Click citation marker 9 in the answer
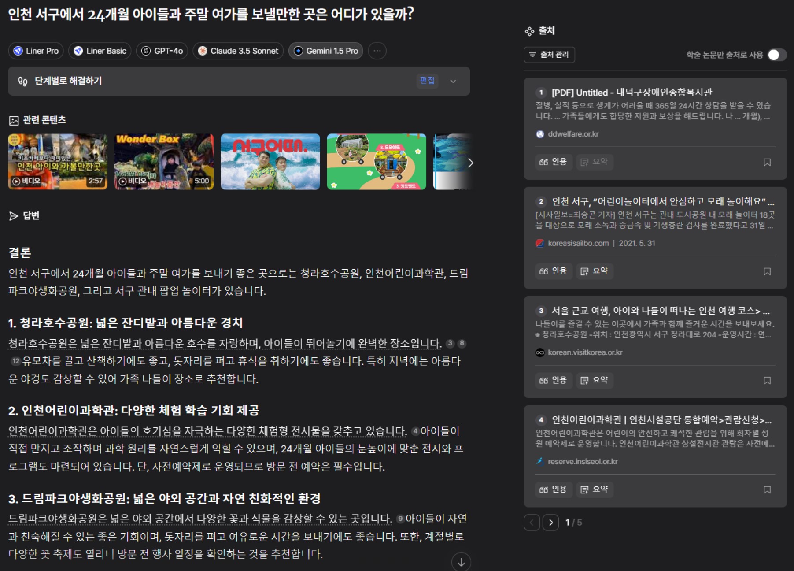This screenshot has height=571, width=794. (x=400, y=519)
